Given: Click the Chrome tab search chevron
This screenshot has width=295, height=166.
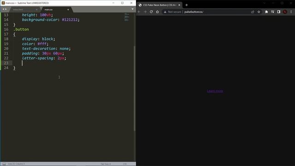Looking at the screenshot, I should (264, 3).
